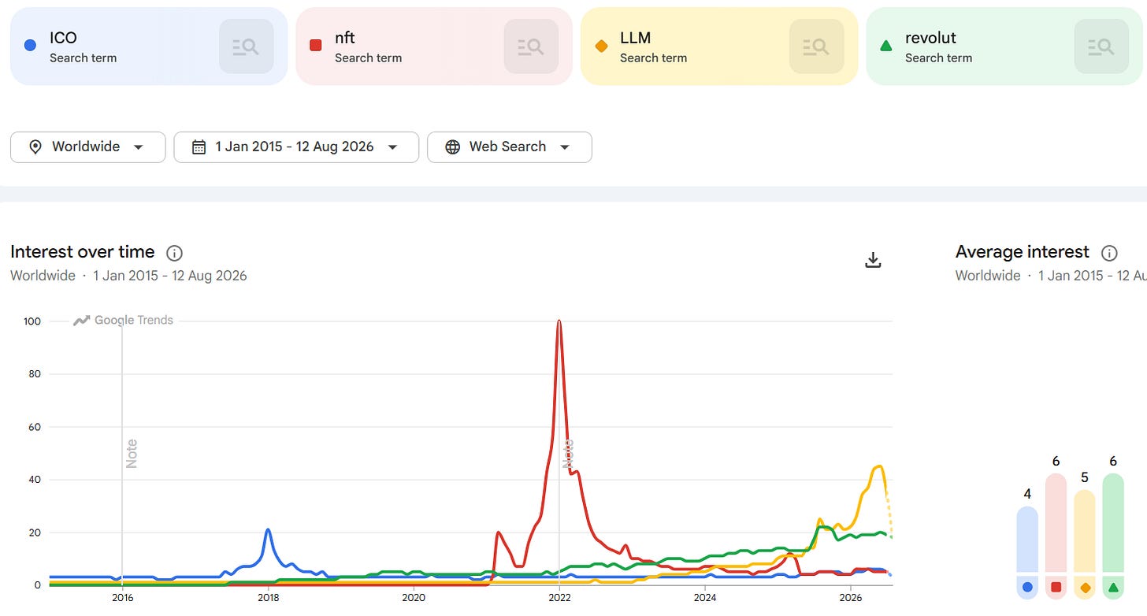
Task: Click the ICO term search icon
Action: click(x=246, y=46)
